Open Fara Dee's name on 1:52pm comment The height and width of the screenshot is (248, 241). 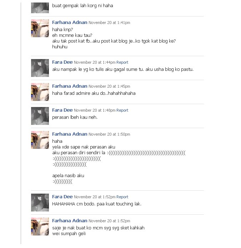[x=62, y=197]
